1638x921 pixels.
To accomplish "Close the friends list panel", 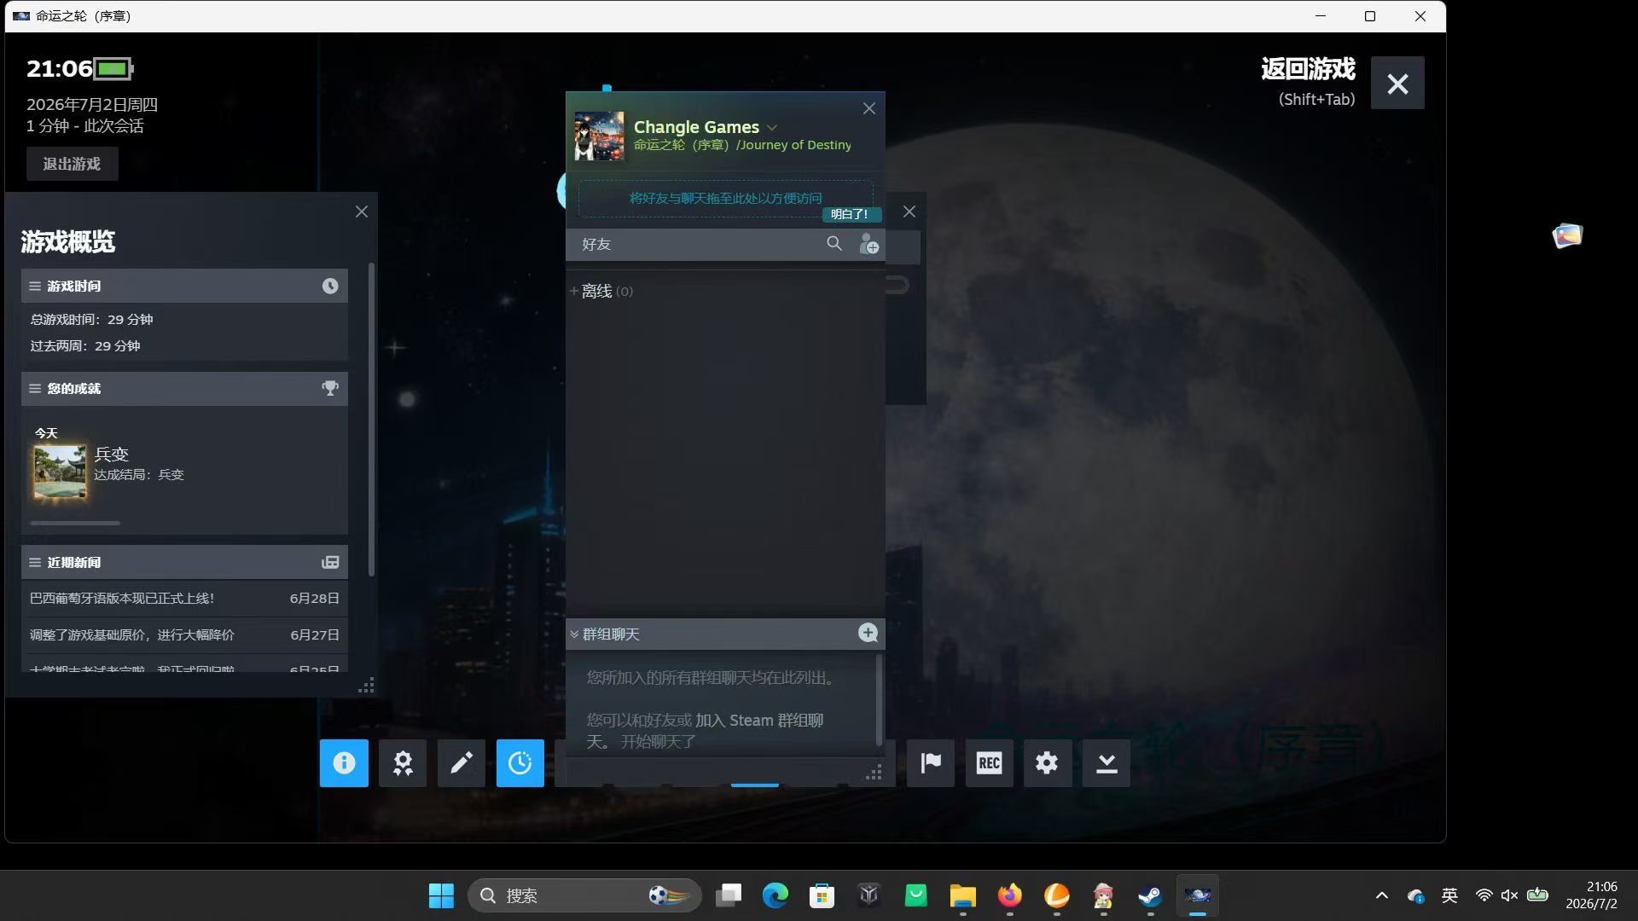I will click(869, 108).
